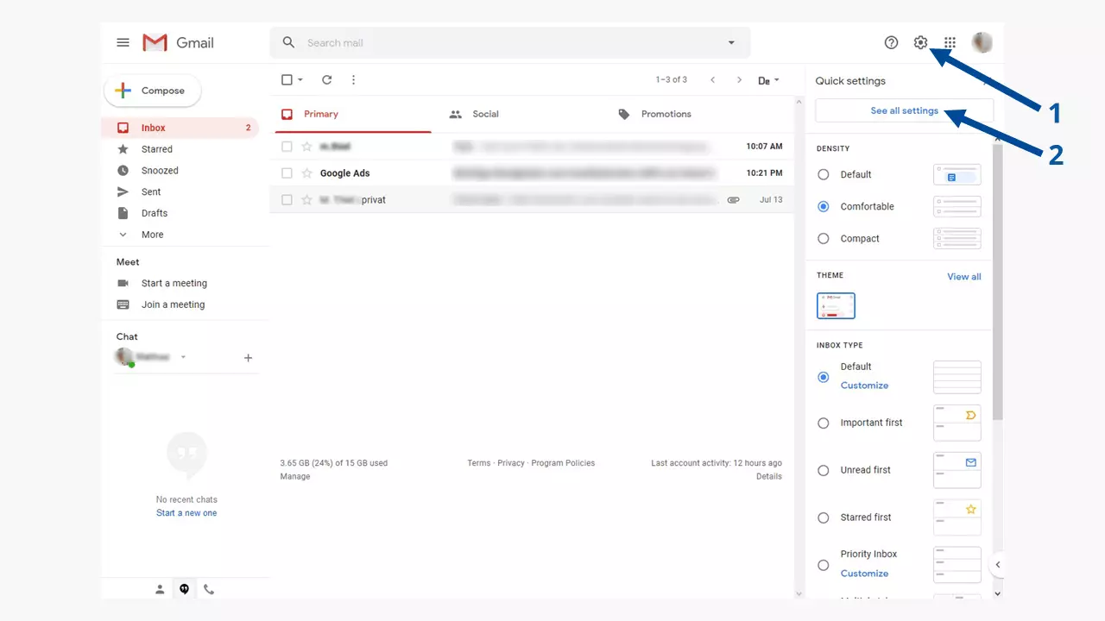Open the Support help icon
The height and width of the screenshot is (621, 1105).
pos(891,42)
